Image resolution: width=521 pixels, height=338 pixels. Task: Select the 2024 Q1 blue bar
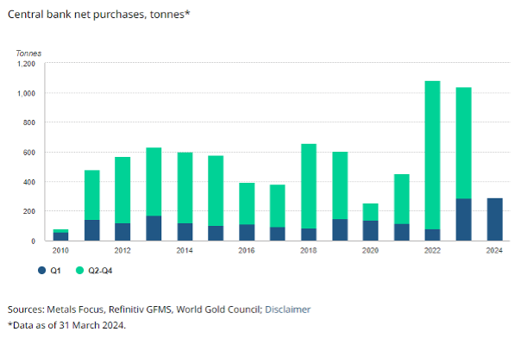coord(494,220)
